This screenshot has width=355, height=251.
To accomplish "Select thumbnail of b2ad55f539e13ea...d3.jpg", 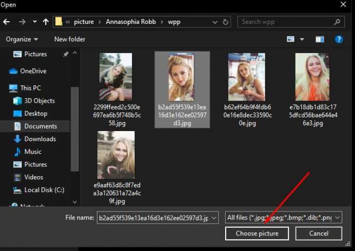I will click(x=181, y=77).
